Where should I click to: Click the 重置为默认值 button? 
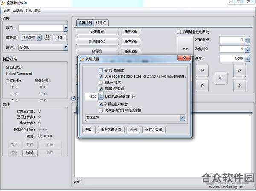pos(111,130)
